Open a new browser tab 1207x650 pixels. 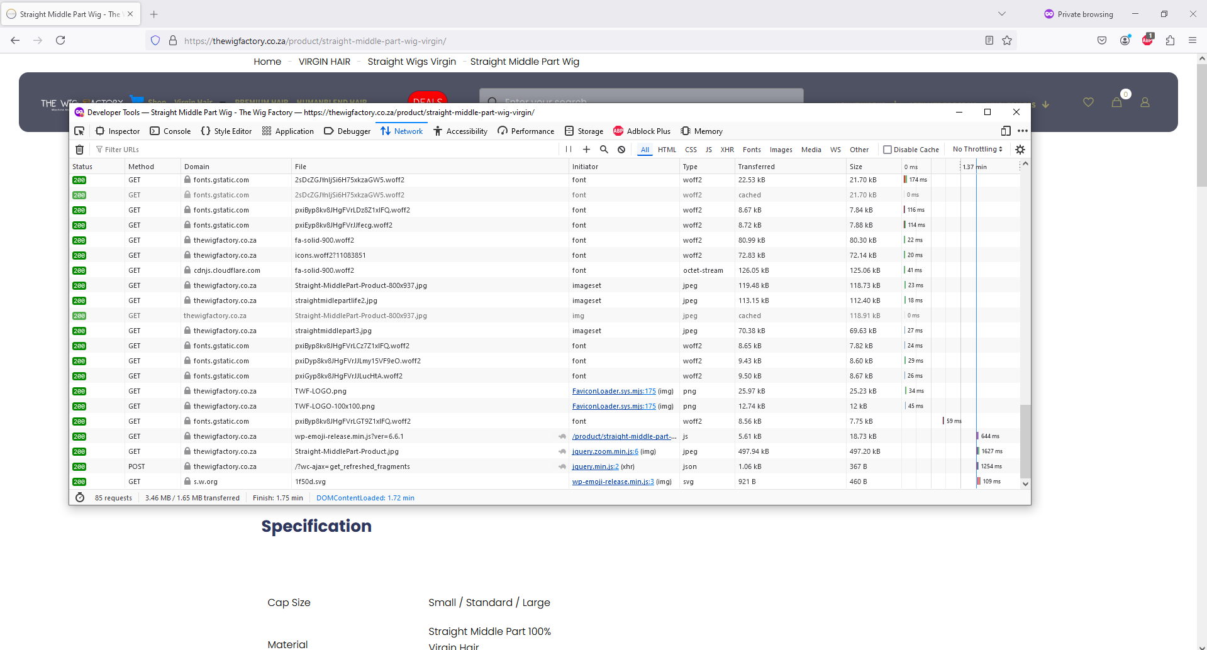[154, 14]
